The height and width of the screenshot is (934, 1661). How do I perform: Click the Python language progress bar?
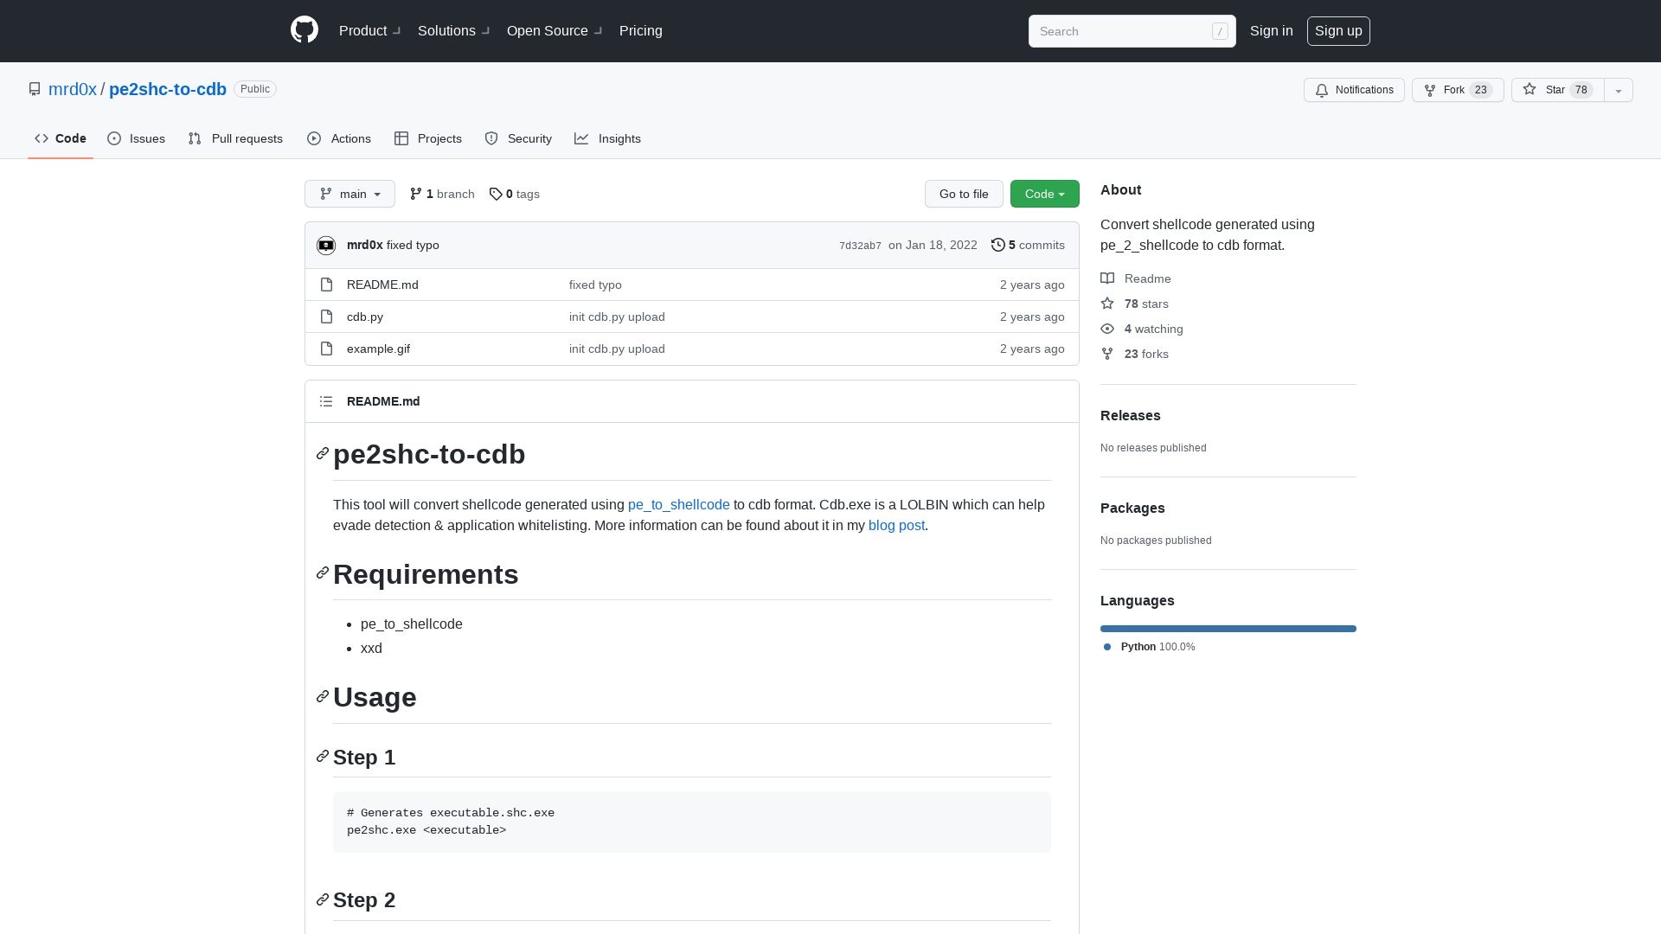[x=1228, y=629]
